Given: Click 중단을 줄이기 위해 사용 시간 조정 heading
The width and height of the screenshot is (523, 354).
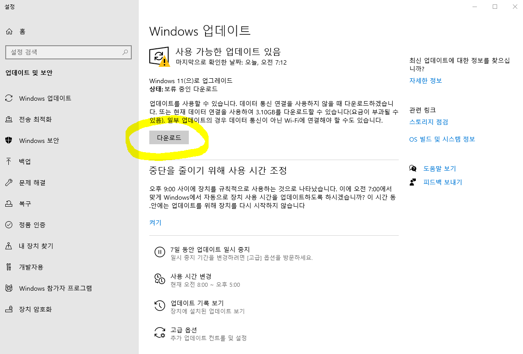Looking at the screenshot, I should tap(218, 170).
